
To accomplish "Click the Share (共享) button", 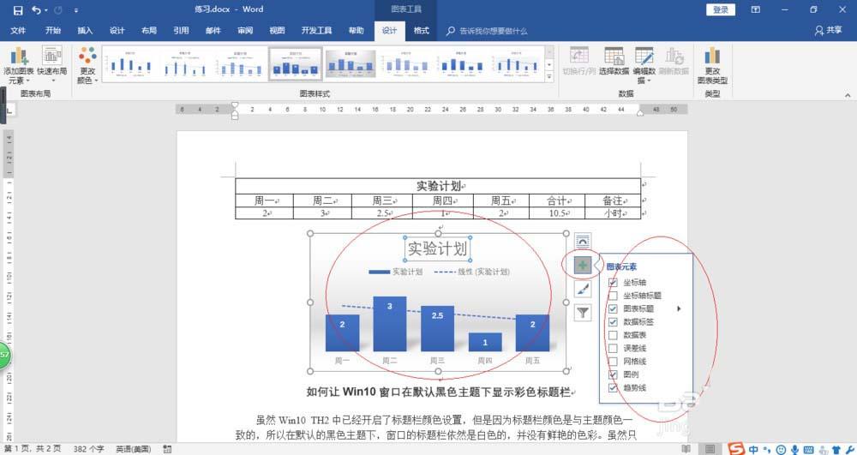I will 829,31.
